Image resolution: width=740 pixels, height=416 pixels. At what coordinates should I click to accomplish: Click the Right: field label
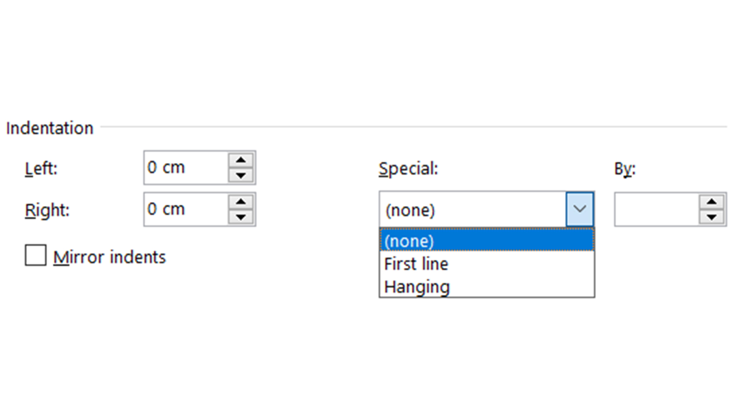point(47,210)
